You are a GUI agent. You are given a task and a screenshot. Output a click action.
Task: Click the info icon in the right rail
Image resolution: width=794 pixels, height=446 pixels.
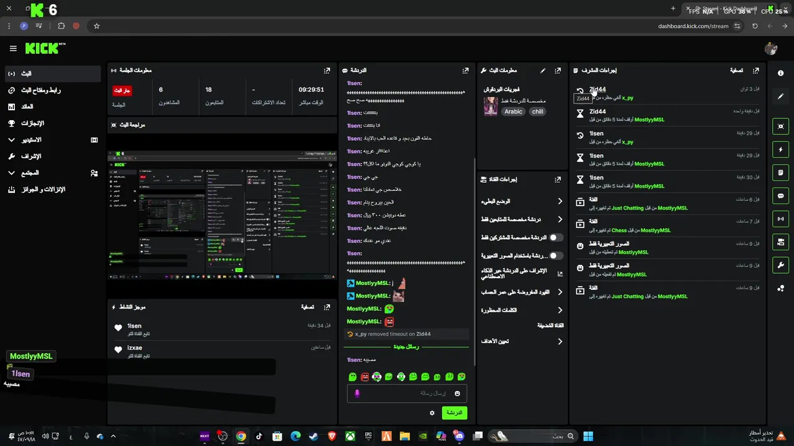coord(780,73)
